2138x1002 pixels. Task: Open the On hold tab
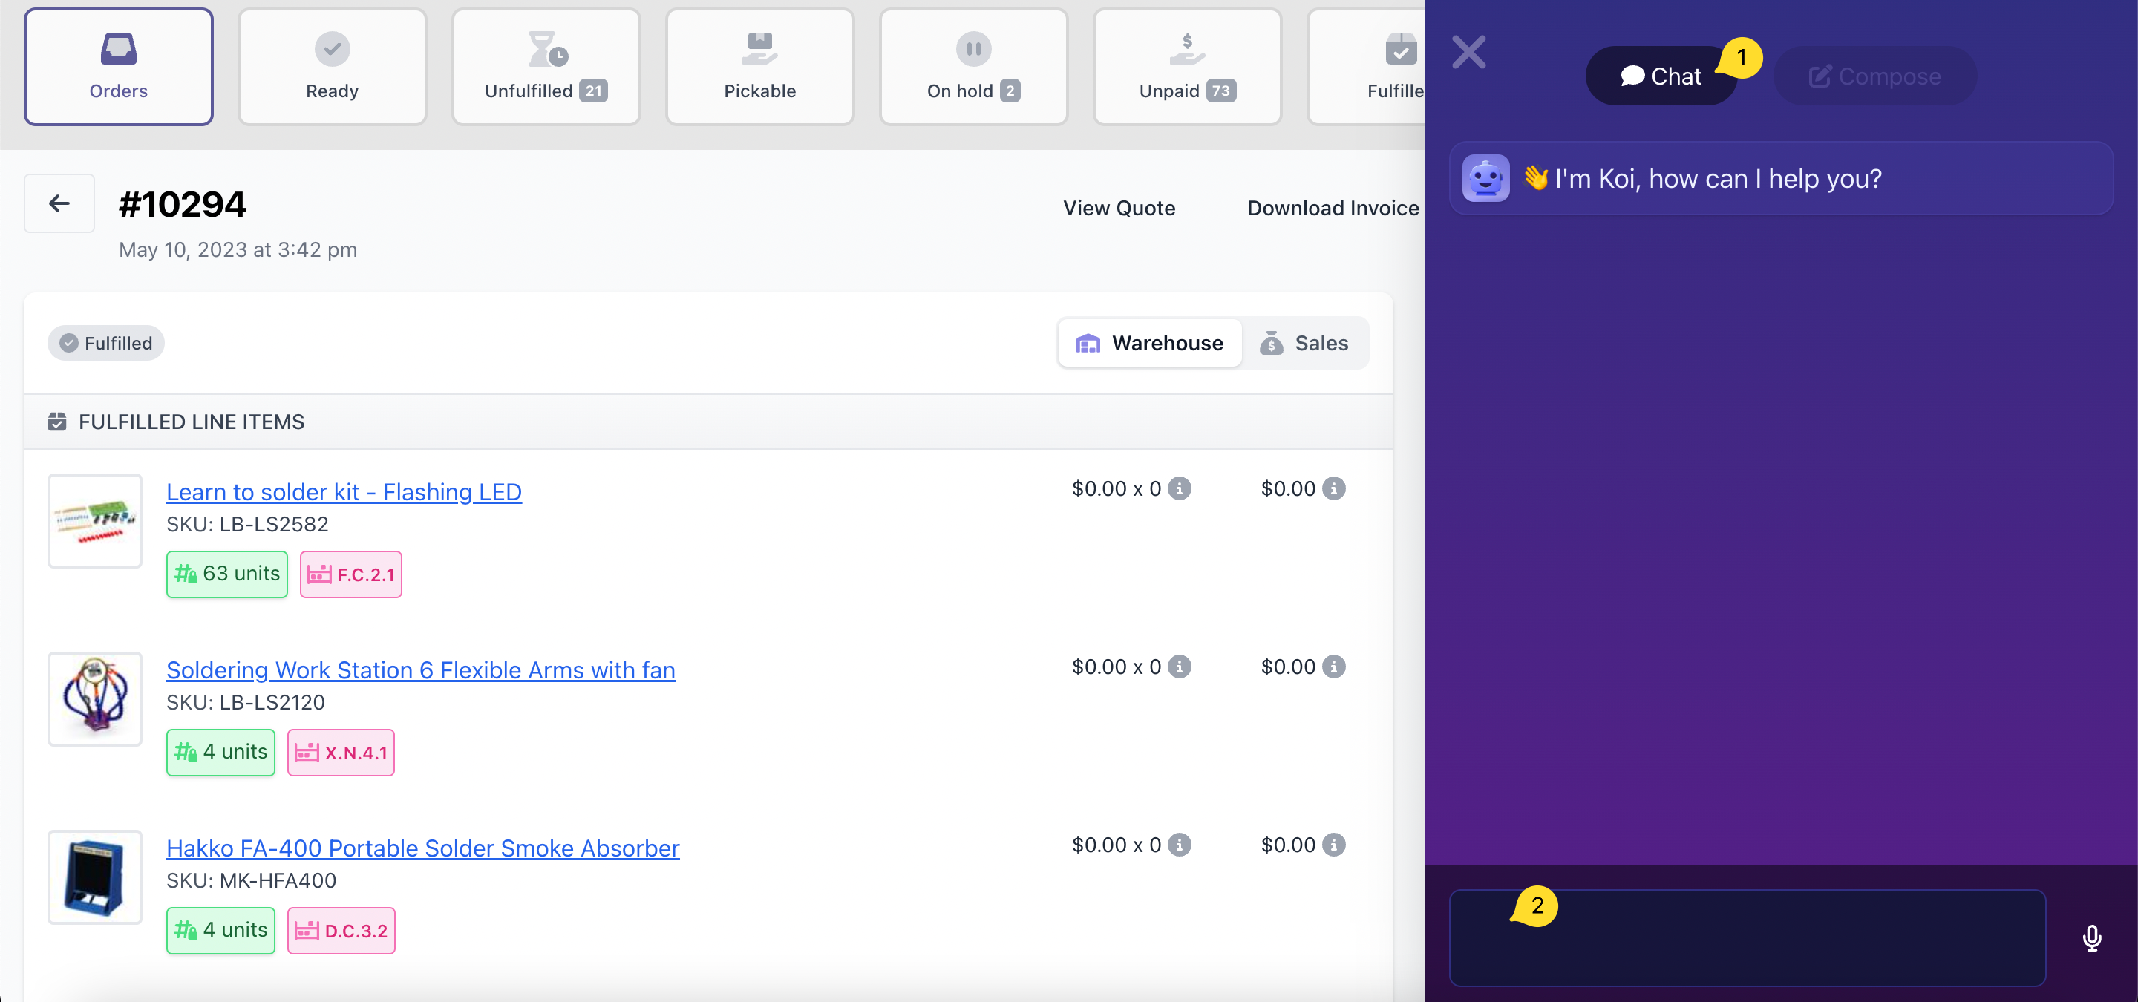click(972, 68)
